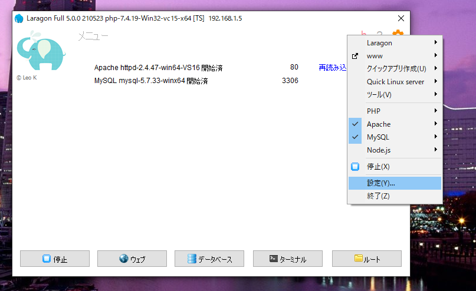This screenshot has height=291, width=476.
Task: Click the MySQL port number 3306
Action: 290,81
